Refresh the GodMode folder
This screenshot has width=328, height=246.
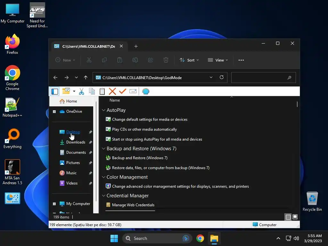pos(222,78)
